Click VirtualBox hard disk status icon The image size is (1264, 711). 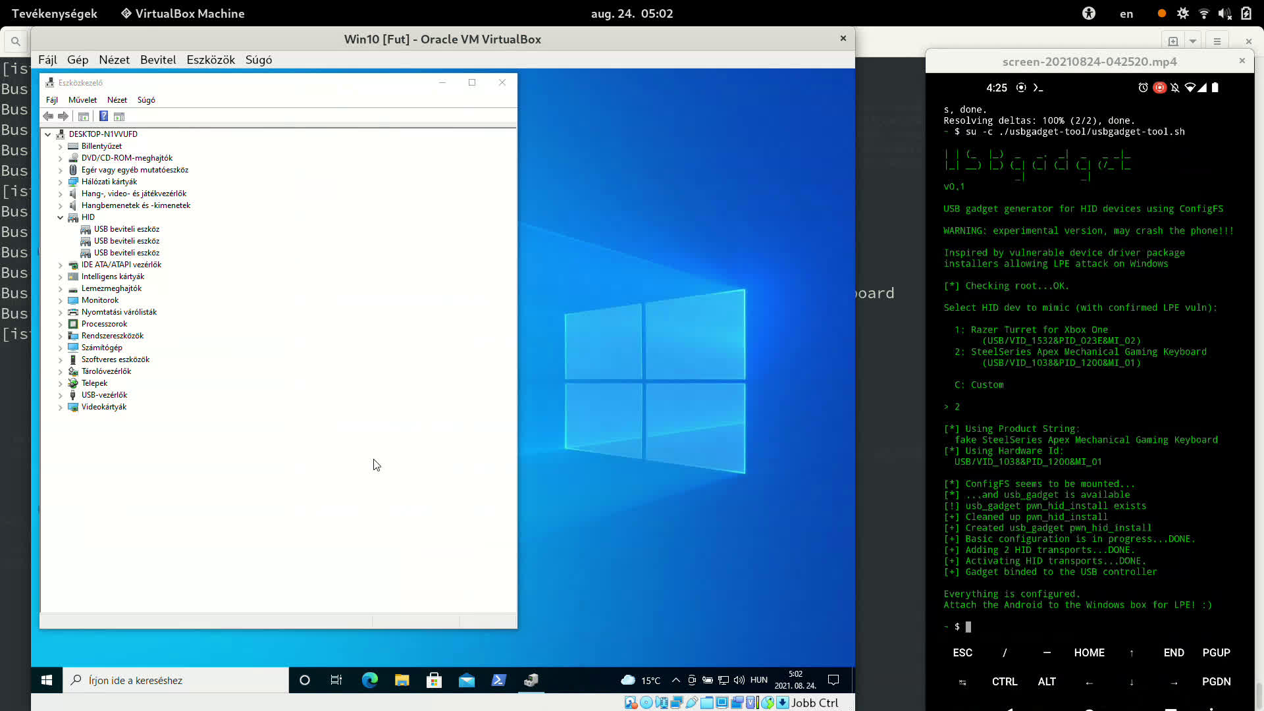click(x=631, y=702)
